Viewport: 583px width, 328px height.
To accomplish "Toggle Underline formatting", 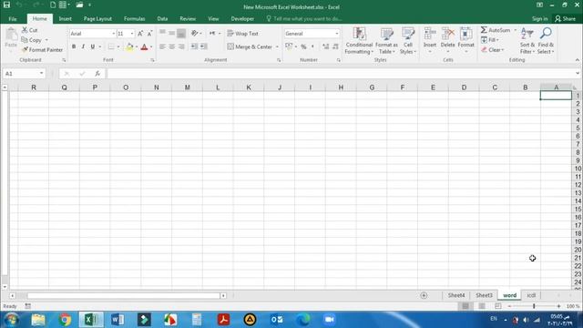I will (93, 46).
